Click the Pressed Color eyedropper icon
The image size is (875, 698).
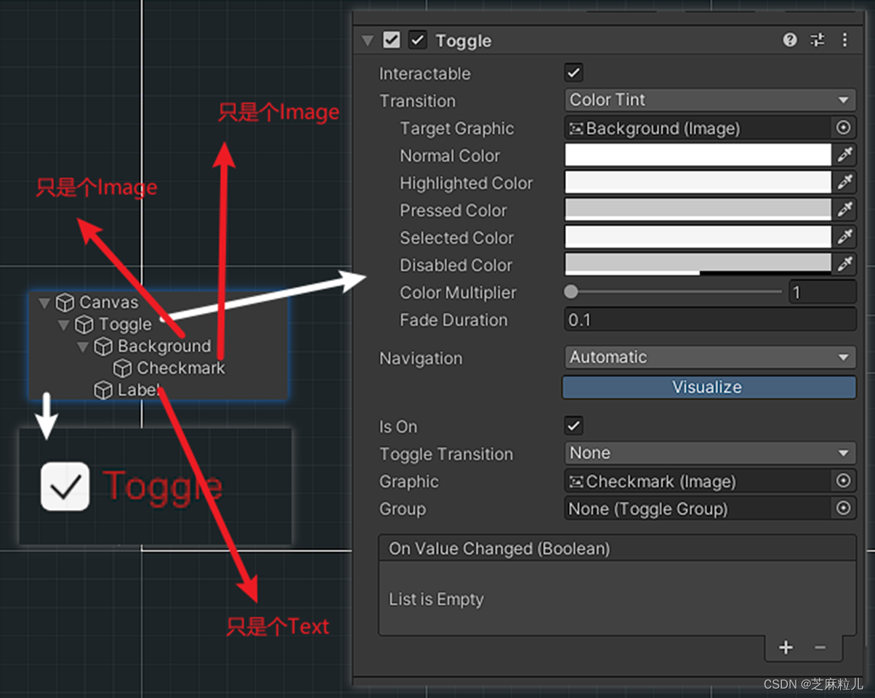click(x=844, y=210)
